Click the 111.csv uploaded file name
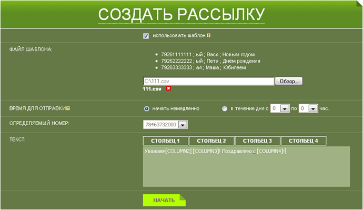Image resolution: width=363 pixels, height=210 pixels. click(x=152, y=88)
